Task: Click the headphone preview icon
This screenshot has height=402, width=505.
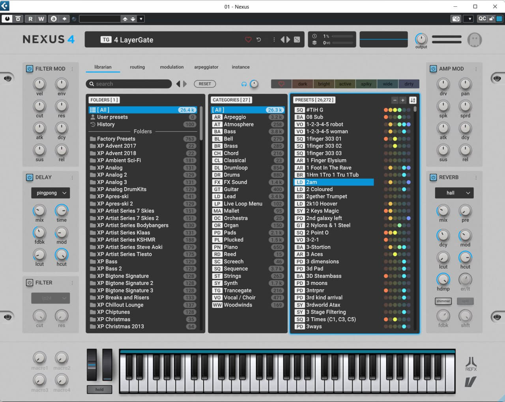Action: [244, 84]
